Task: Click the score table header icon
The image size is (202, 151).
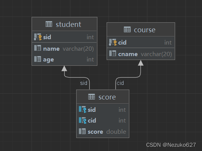Action: point(92,97)
